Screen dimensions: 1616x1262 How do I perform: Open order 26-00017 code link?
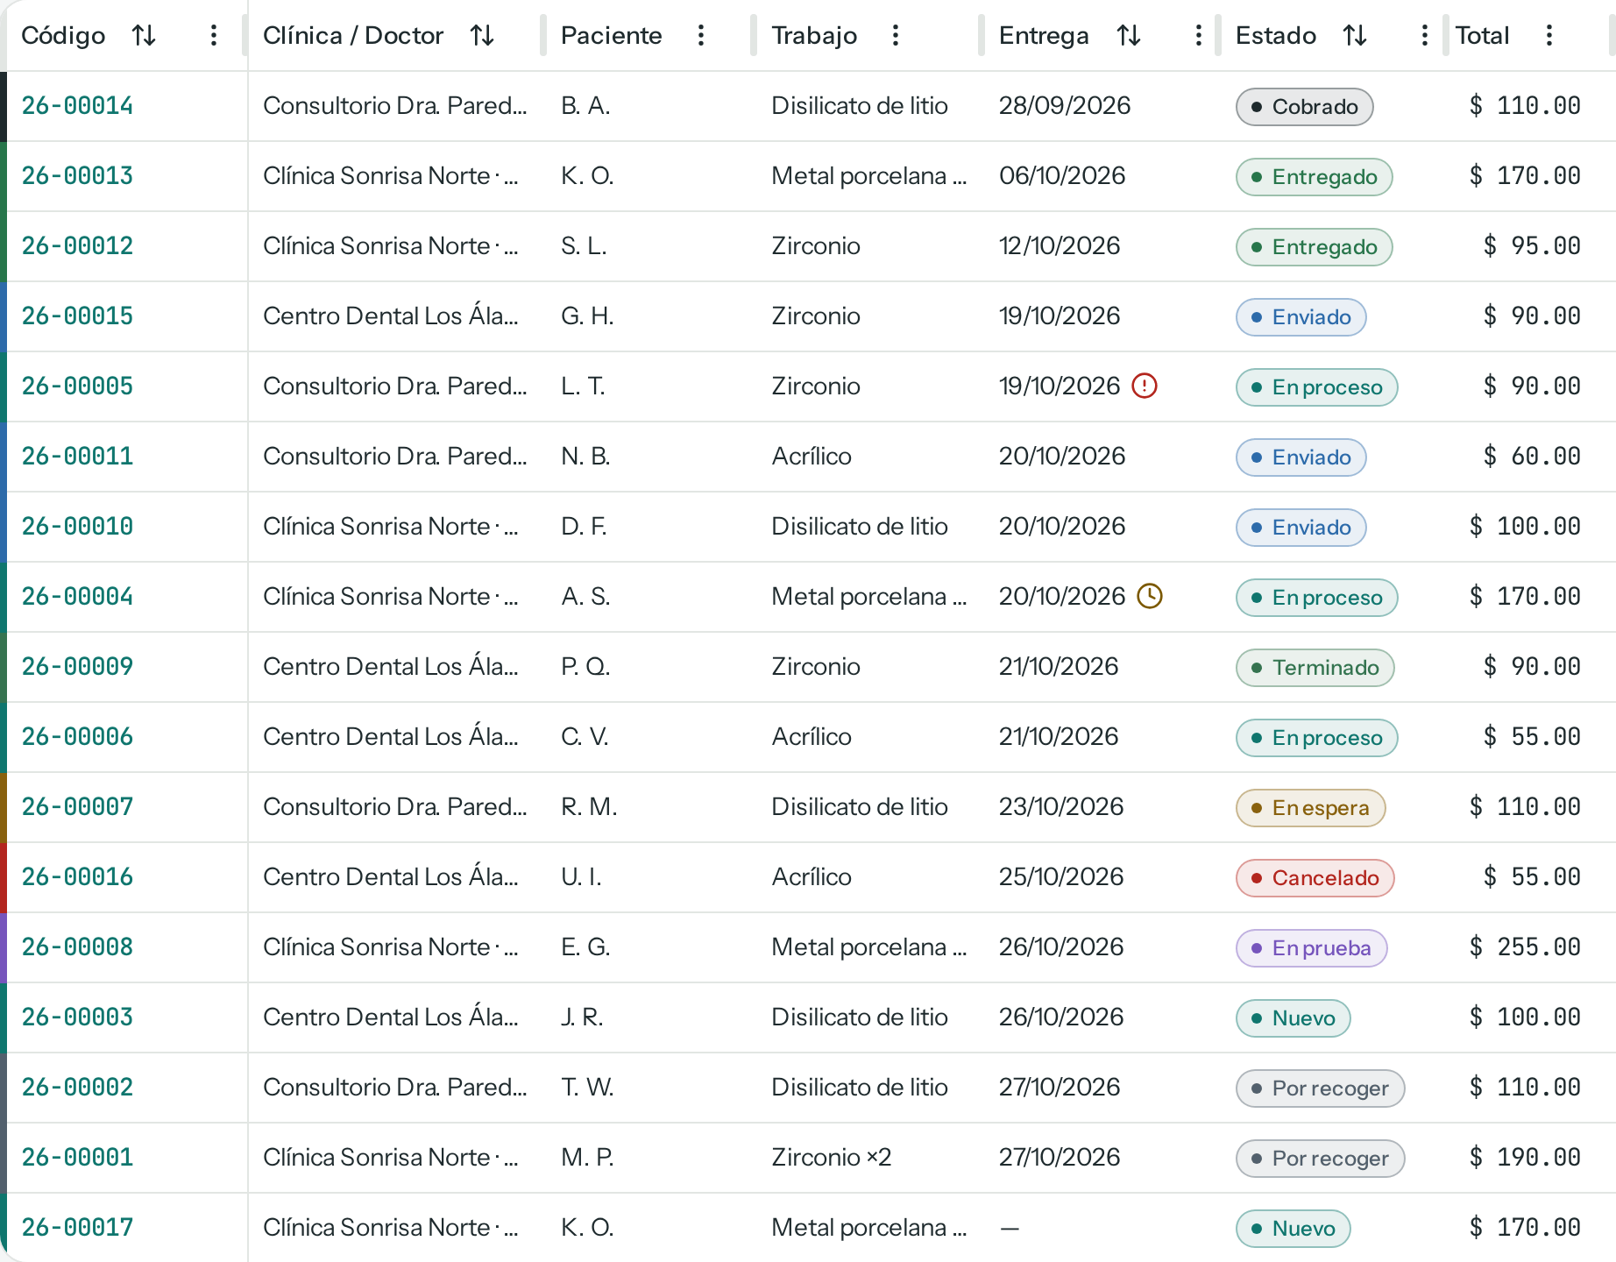tap(77, 1228)
